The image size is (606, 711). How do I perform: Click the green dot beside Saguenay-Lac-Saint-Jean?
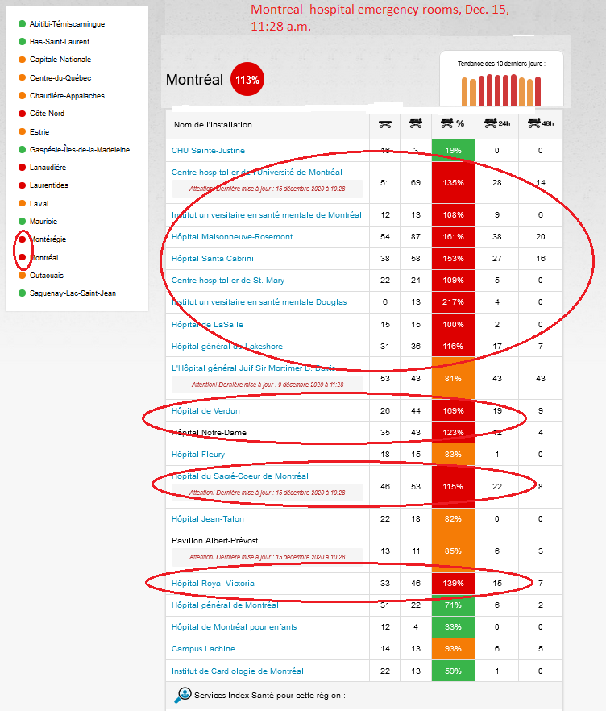(x=22, y=293)
